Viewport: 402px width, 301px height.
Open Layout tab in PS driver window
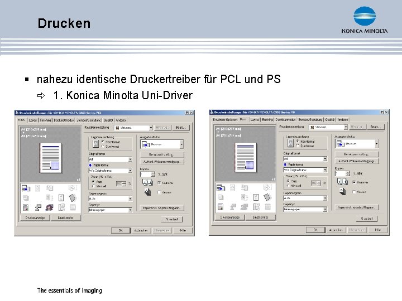tap(255, 119)
